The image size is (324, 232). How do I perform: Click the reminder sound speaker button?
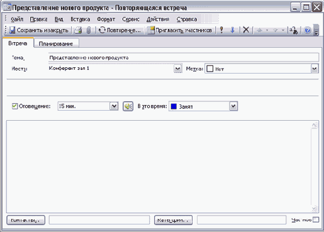(x=128, y=106)
